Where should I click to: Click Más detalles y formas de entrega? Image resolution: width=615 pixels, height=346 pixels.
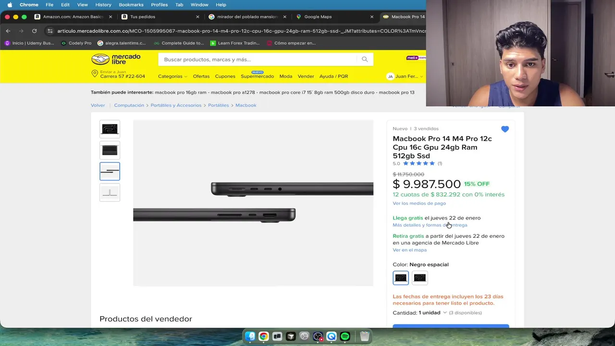tap(430, 225)
